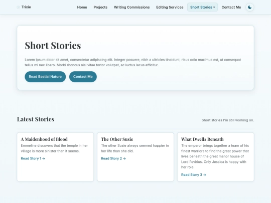The width and height of the screenshot is (271, 203).
Task: Follow the Read Story 3 link
Action: [194, 175]
